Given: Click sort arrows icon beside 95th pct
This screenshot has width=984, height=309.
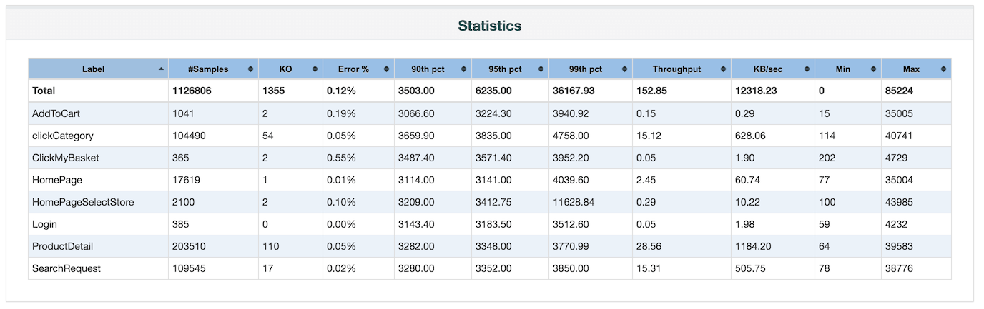Looking at the screenshot, I should point(541,69).
